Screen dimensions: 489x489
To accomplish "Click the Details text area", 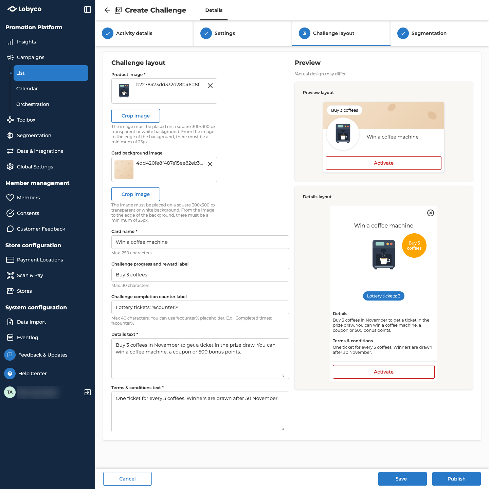I will coord(200,359).
